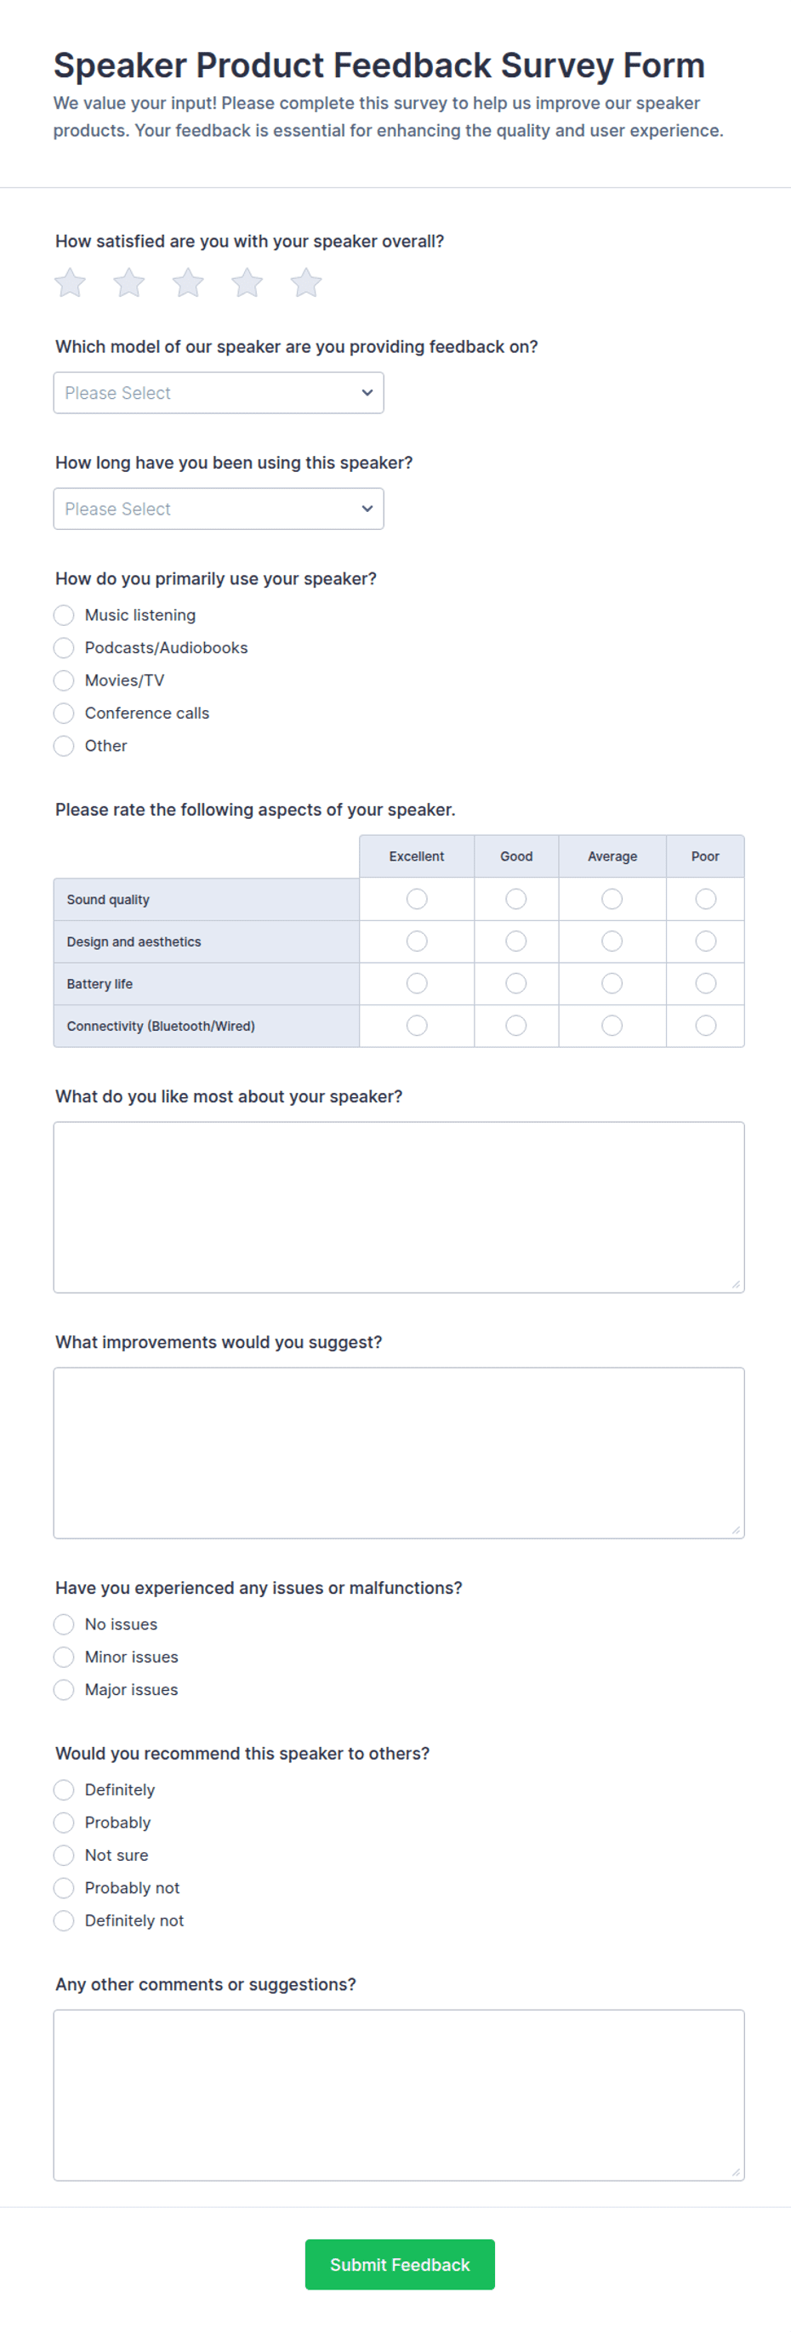Focus the improvements suggestion text box

399,1452
